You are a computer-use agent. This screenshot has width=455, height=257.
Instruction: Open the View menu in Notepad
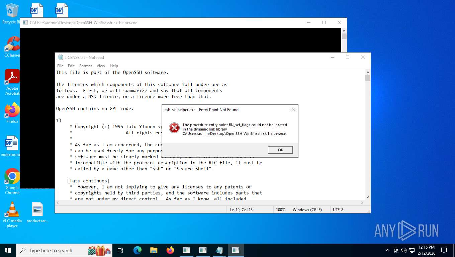point(101,66)
